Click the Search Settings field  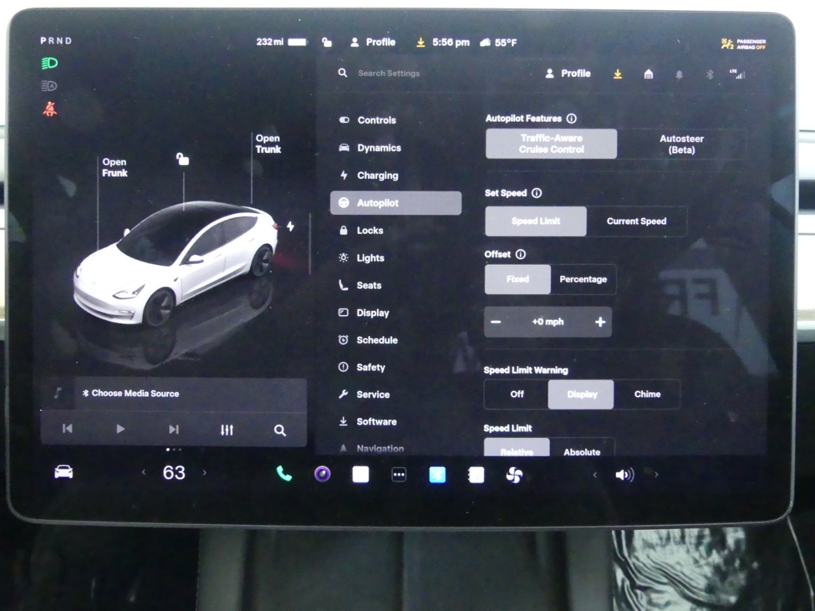(x=389, y=74)
